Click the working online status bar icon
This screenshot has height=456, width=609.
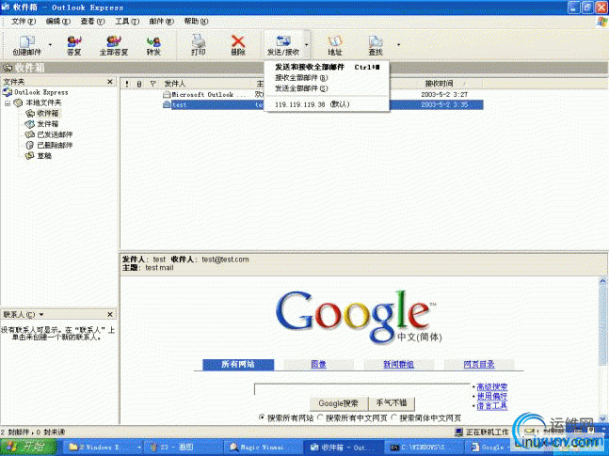(458, 432)
